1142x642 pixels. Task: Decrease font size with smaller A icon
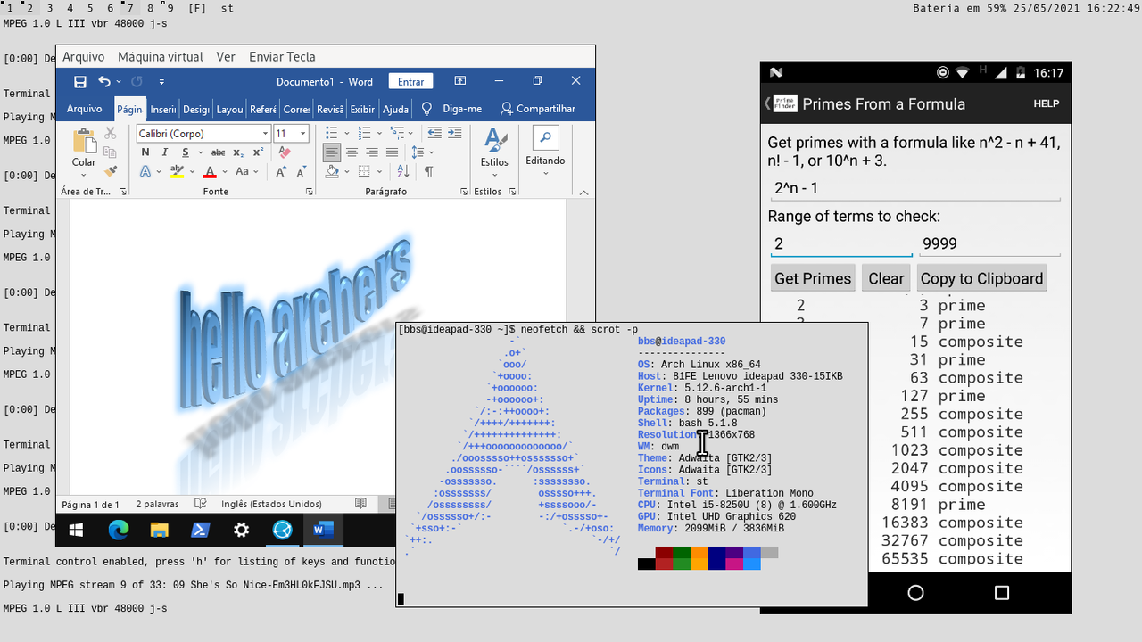click(x=301, y=172)
